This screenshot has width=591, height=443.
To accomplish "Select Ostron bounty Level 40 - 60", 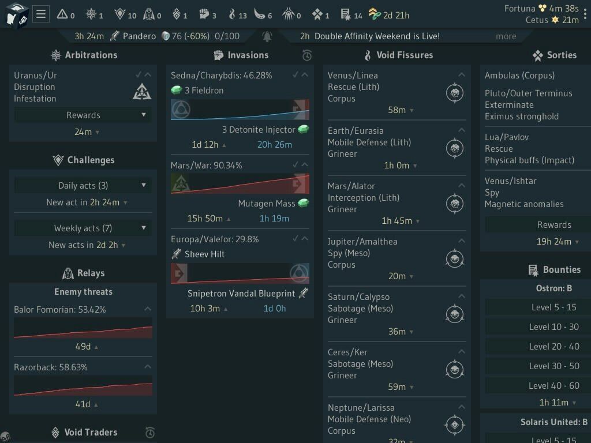I will [x=538, y=385].
